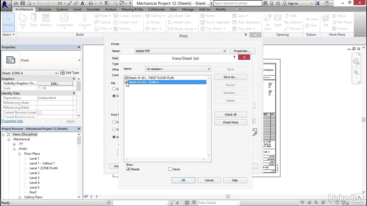Select the Ceiling tool

102,22
